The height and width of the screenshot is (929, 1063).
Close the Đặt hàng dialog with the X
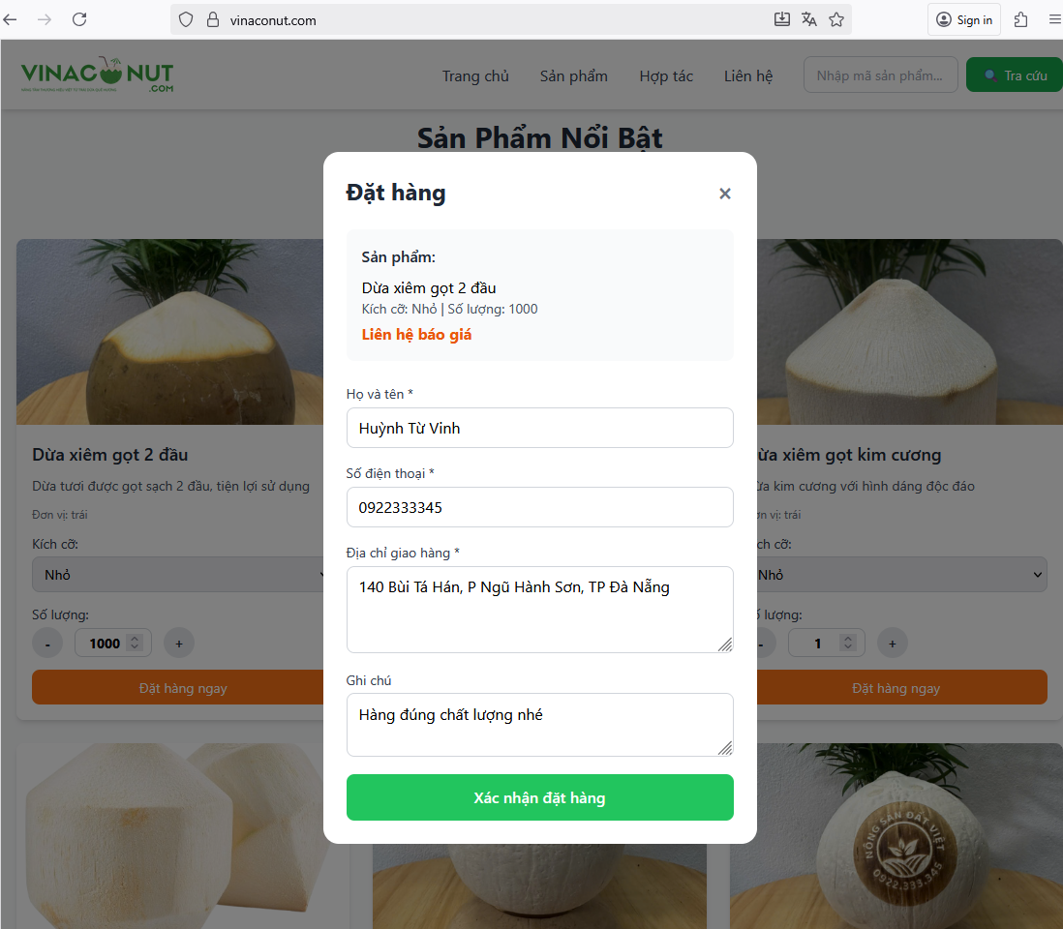click(725, 194)
